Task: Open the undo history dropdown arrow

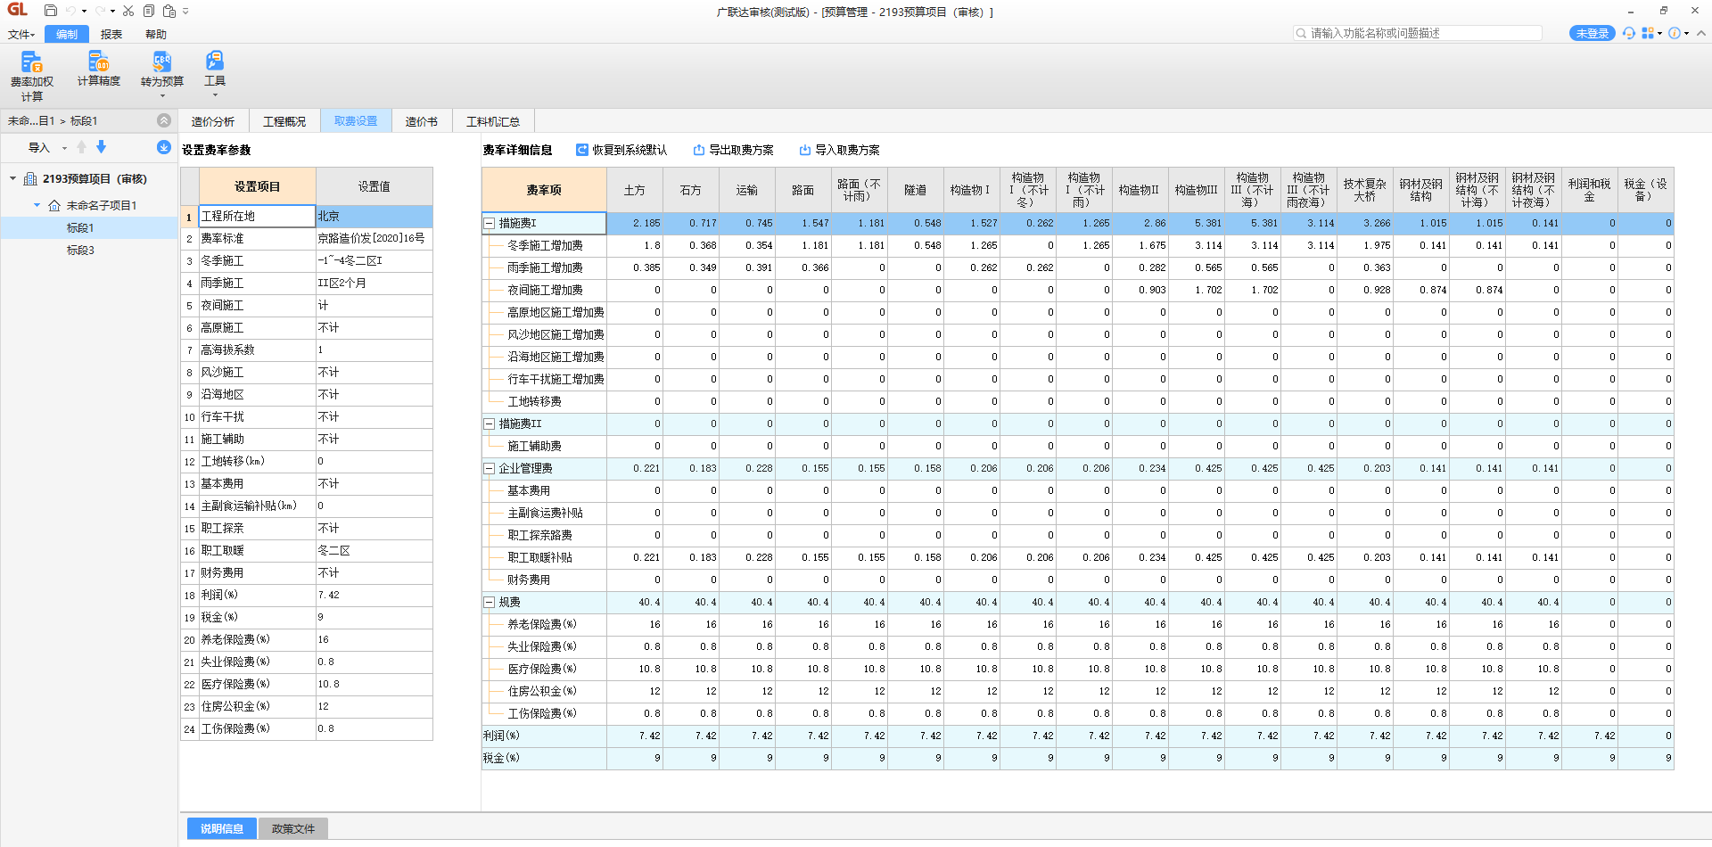Action: (84, 12)
